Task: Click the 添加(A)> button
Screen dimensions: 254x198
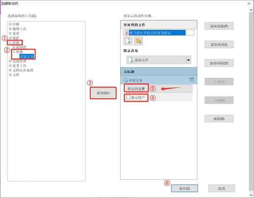Action: coord(103,93)
